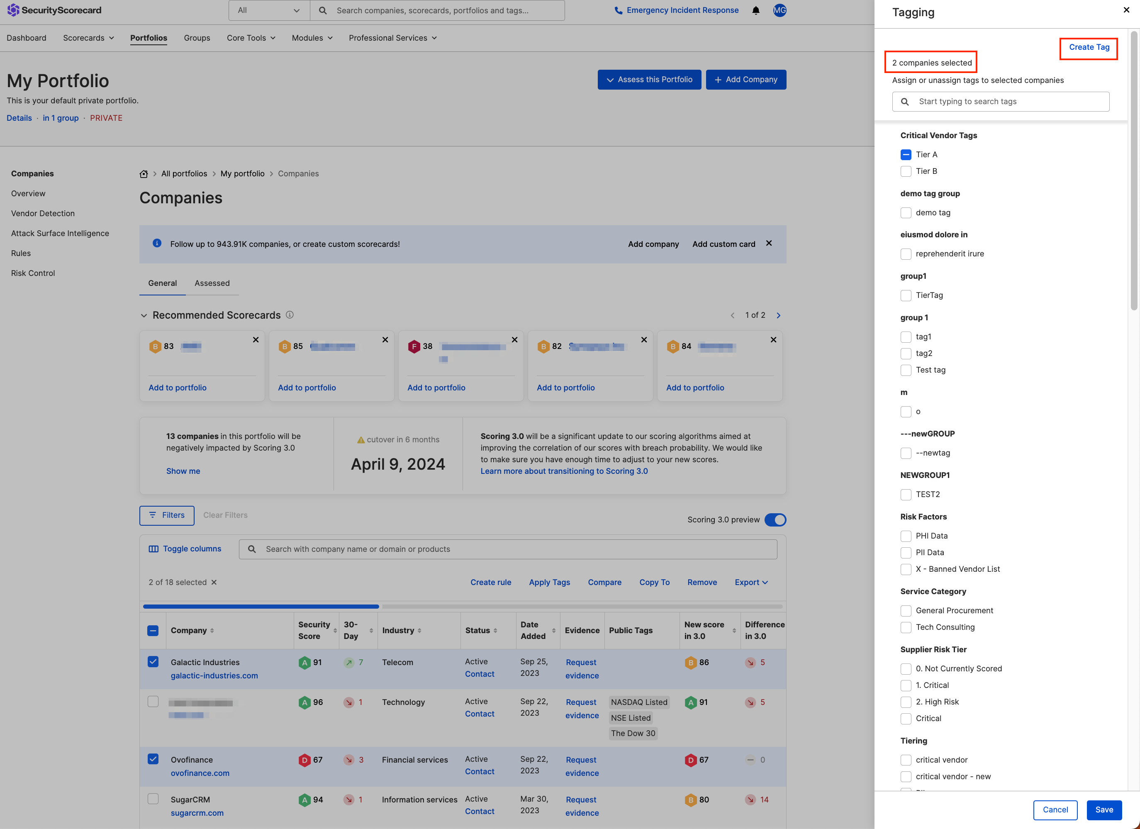
Task: Open the All search scope dropdown
Action: pyautogui.click(x=269, y=10)
